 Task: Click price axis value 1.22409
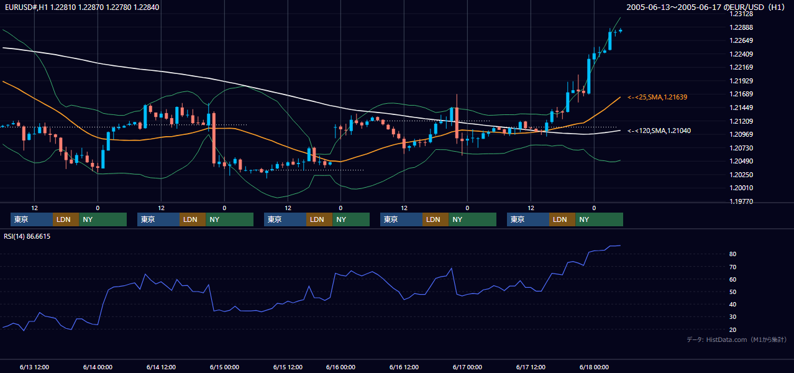741,54
